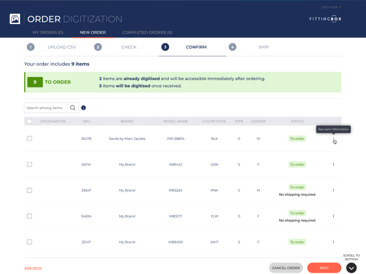Open the Completed Orders tab
366x274 pixels.
(147, 33)
